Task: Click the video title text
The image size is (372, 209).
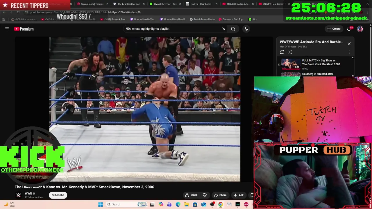Action: 85,187
